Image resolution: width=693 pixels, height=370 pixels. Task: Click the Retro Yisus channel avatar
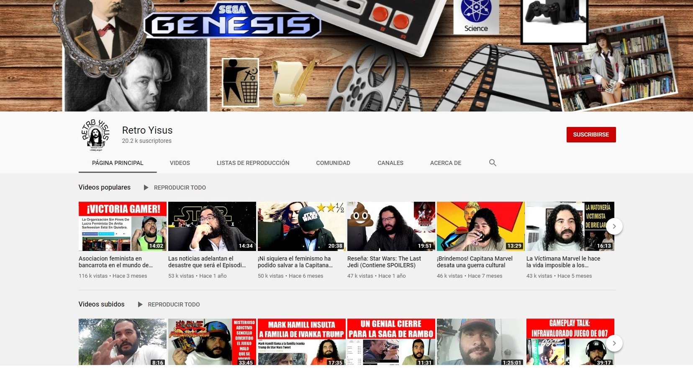[x=95, y=135]
